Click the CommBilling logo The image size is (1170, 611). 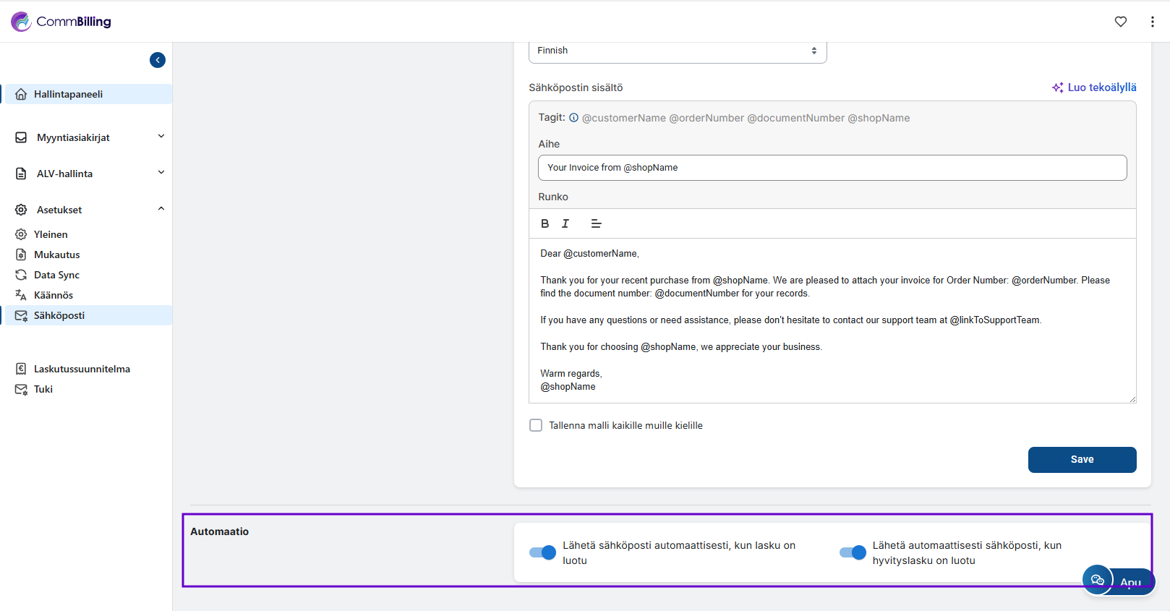pos(61,22)
